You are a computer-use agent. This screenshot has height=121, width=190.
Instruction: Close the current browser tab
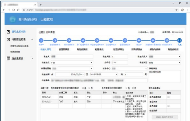click(x=35, y=5)
